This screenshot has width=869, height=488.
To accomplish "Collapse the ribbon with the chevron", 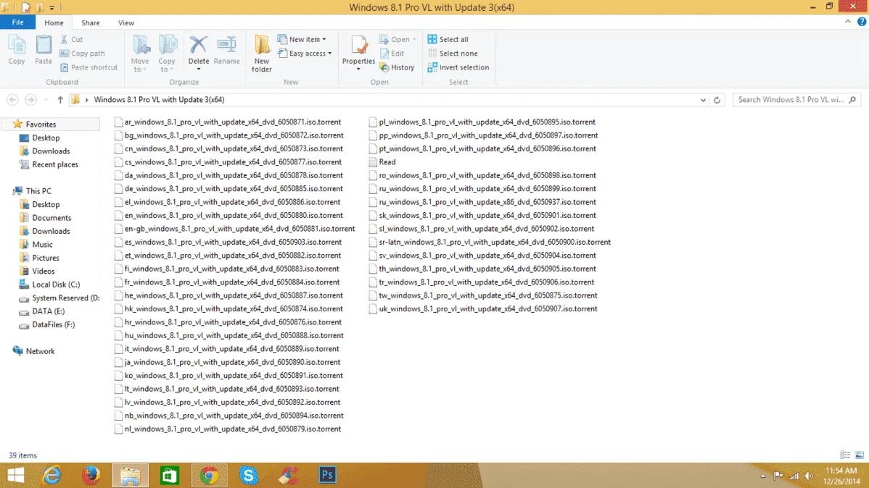I will pos(848,22).
